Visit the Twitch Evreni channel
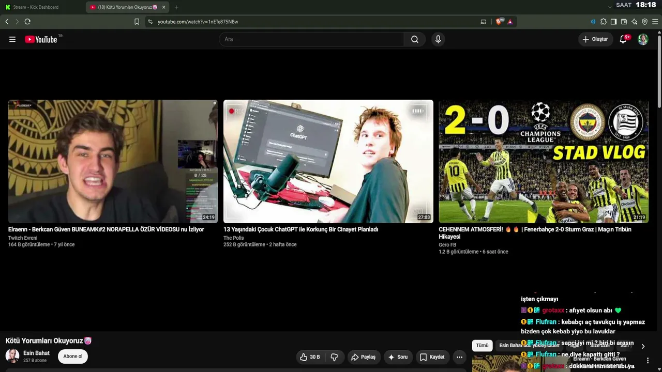Viewport: 662px width, 372px height. click(23, 238)
